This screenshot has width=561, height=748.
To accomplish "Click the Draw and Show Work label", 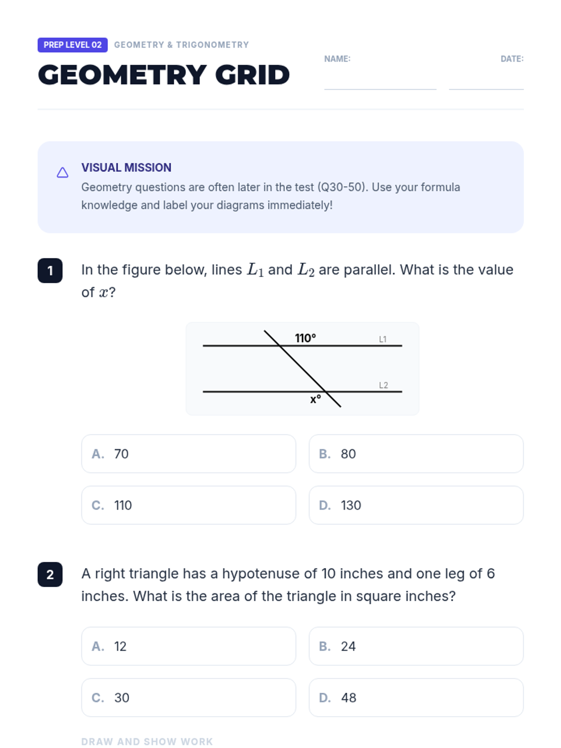I will pos(147,742).
